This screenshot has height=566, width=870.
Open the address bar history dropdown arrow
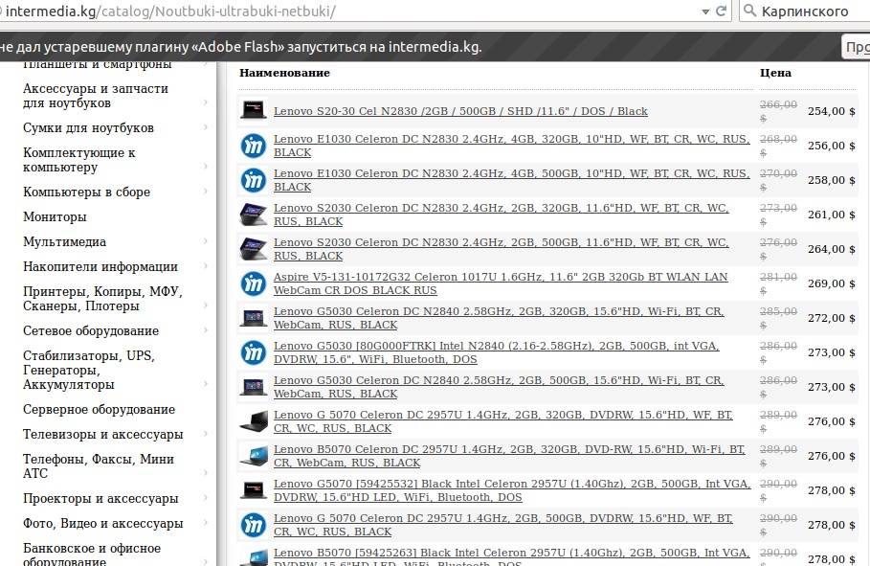click(705, 11)
